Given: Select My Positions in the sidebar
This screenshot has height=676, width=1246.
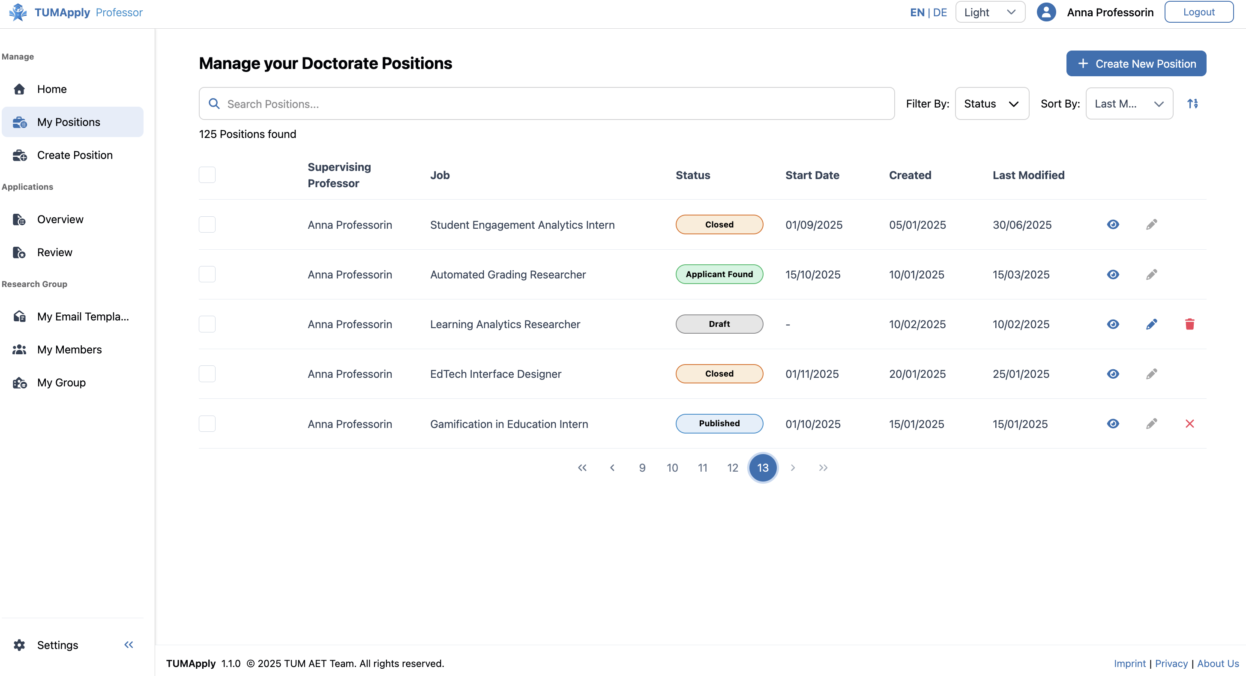Looking at the screenshot, I should (x=68, y=122).
